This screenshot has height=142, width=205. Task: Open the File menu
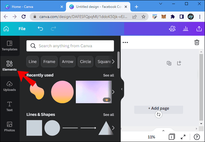coord(22,29)
